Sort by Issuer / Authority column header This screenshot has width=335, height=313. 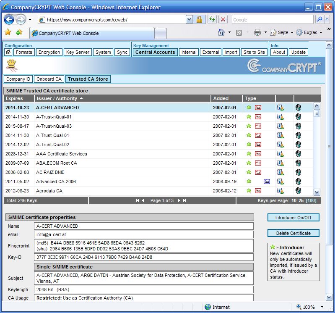(122, 98)
